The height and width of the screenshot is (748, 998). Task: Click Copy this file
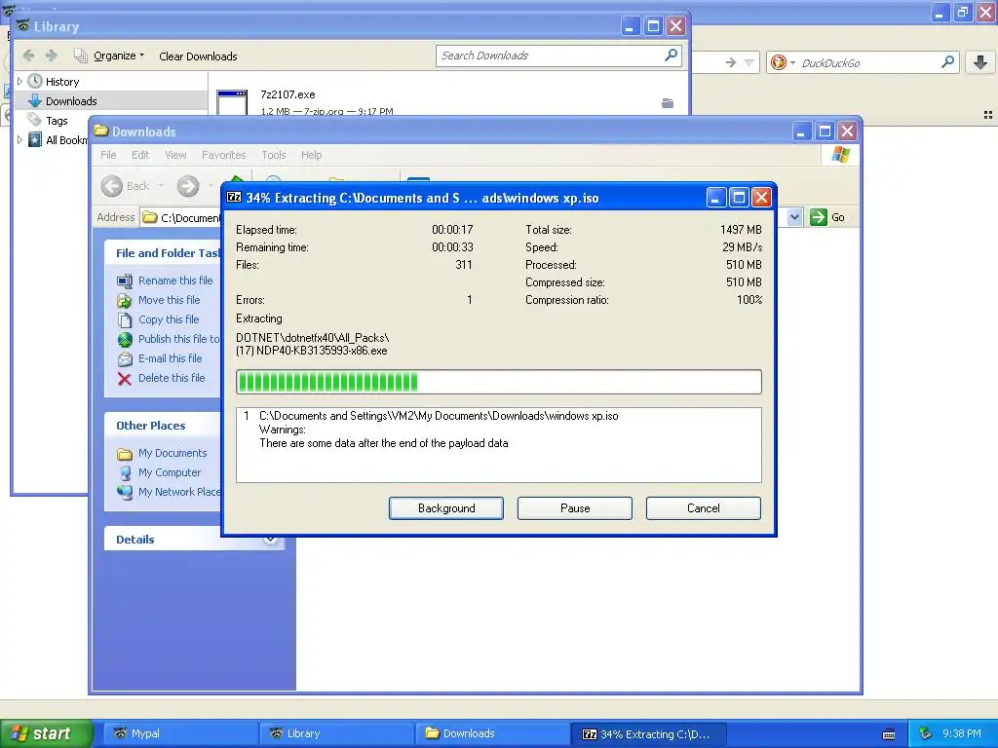[x=169, y=319]
